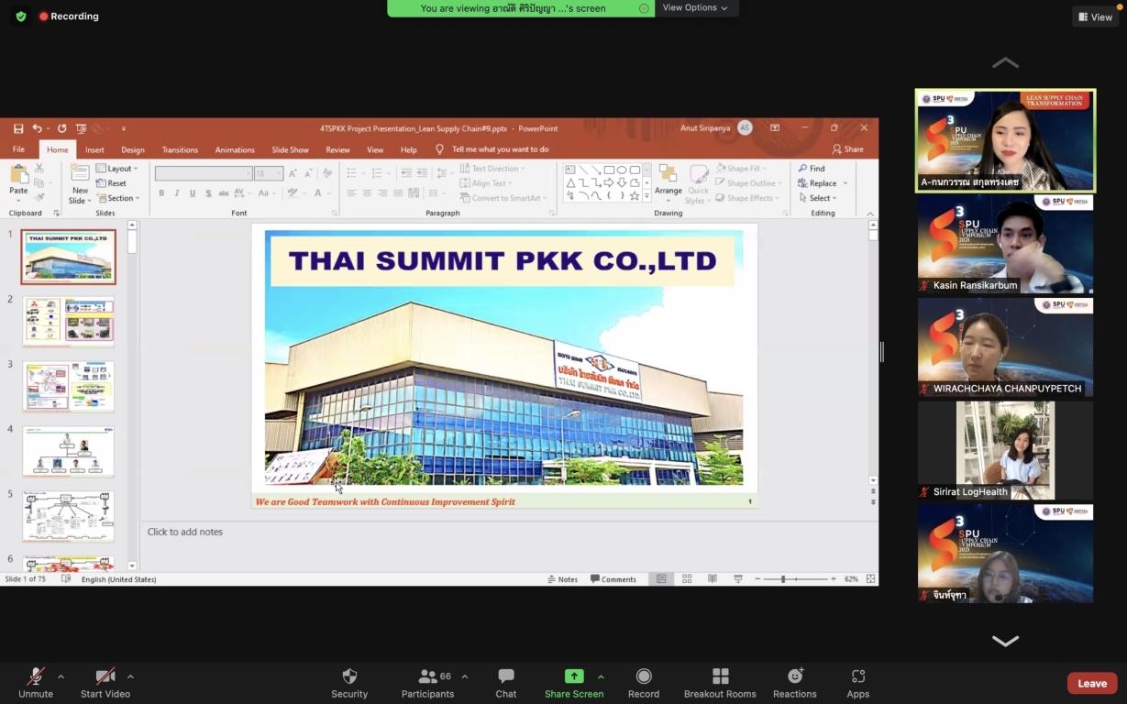Click the green encryption shield icon

coord(21,16)
